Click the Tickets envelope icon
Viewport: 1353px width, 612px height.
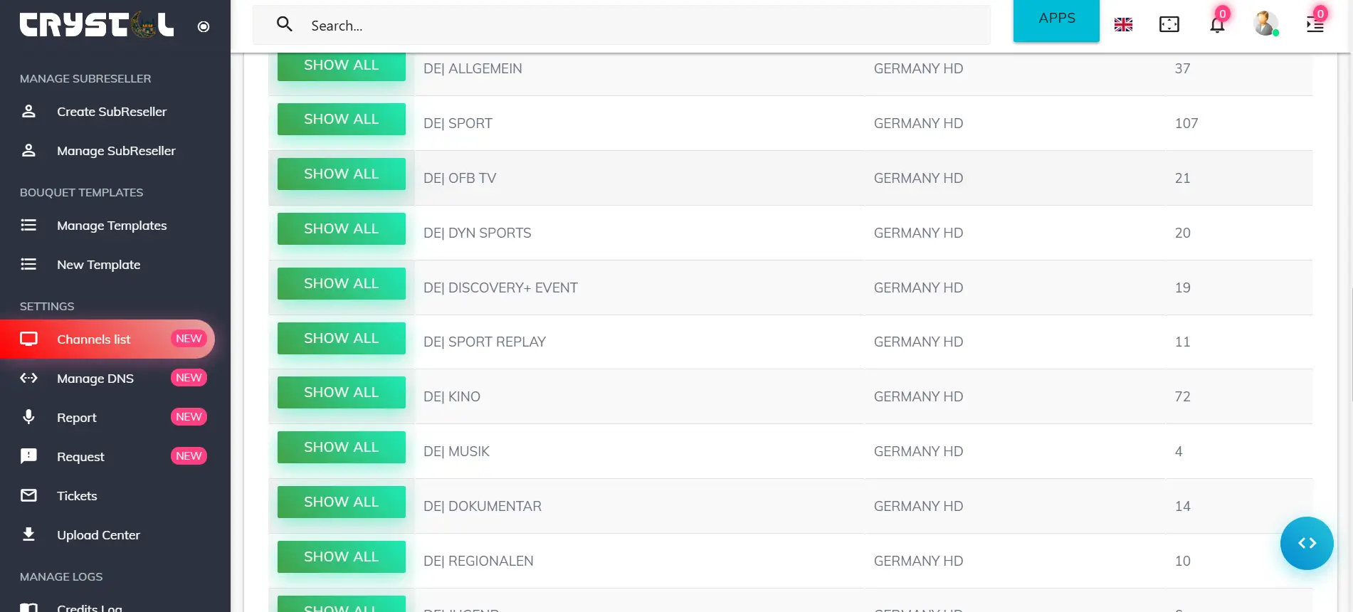tap(28, 495)
